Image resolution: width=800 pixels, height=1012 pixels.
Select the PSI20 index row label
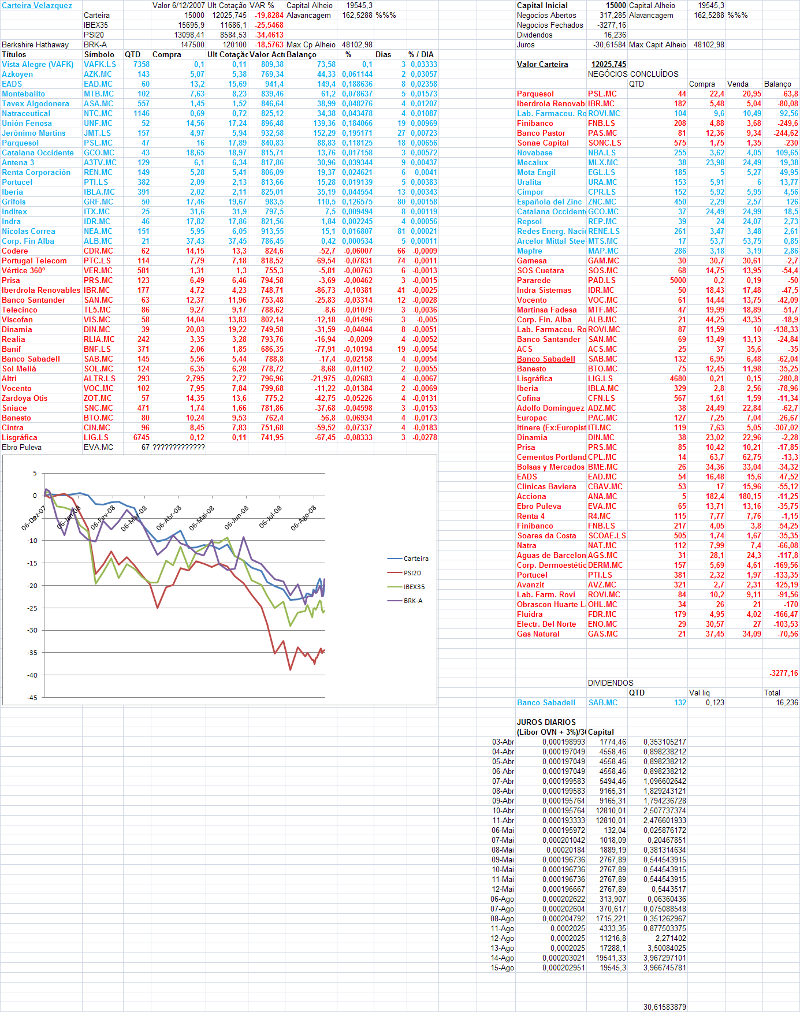click(94, 35)
